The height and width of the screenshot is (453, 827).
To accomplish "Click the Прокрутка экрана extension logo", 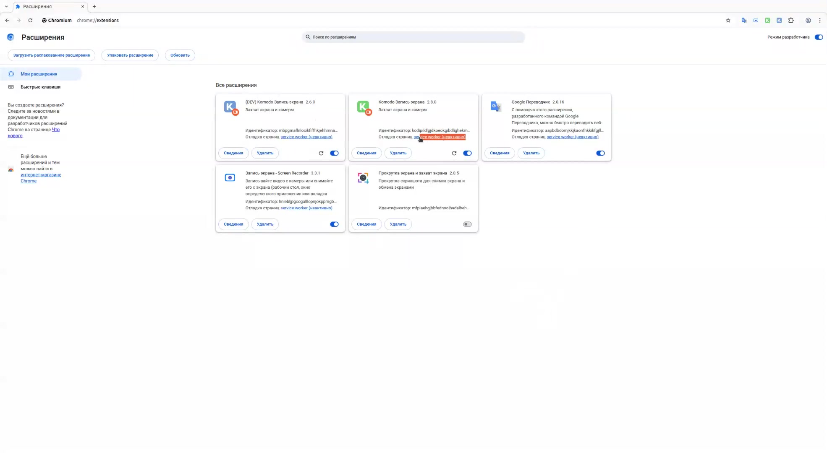I will coord(363,178).
